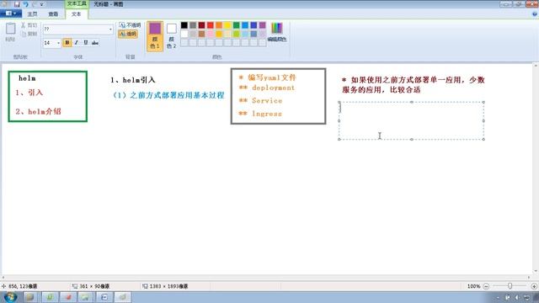539x303 pixels.
Task: Zoom in with the plus button
Action: click(x=534, y=286)
